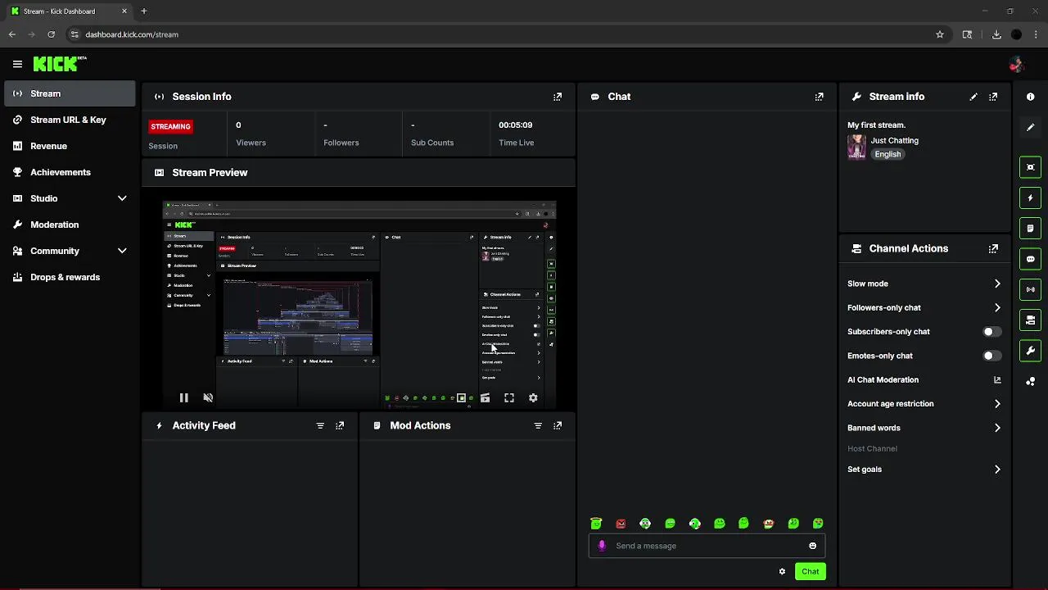Toggle Session Info panel via the broadcast rail icon
This screenshot has width=1048, height=590.
[x=1030, y=289]
